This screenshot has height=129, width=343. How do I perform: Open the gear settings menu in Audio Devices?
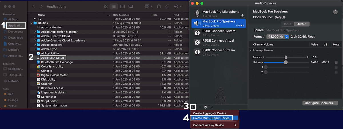coord(206,107)
